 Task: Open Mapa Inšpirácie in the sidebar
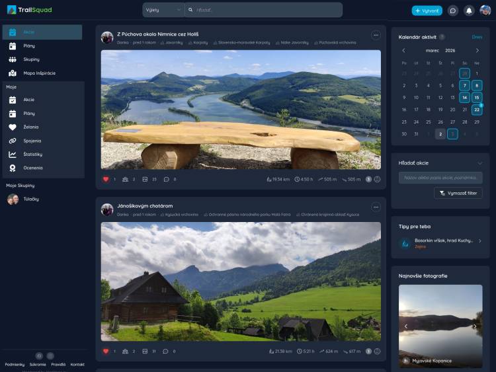(x=39, y=73)
